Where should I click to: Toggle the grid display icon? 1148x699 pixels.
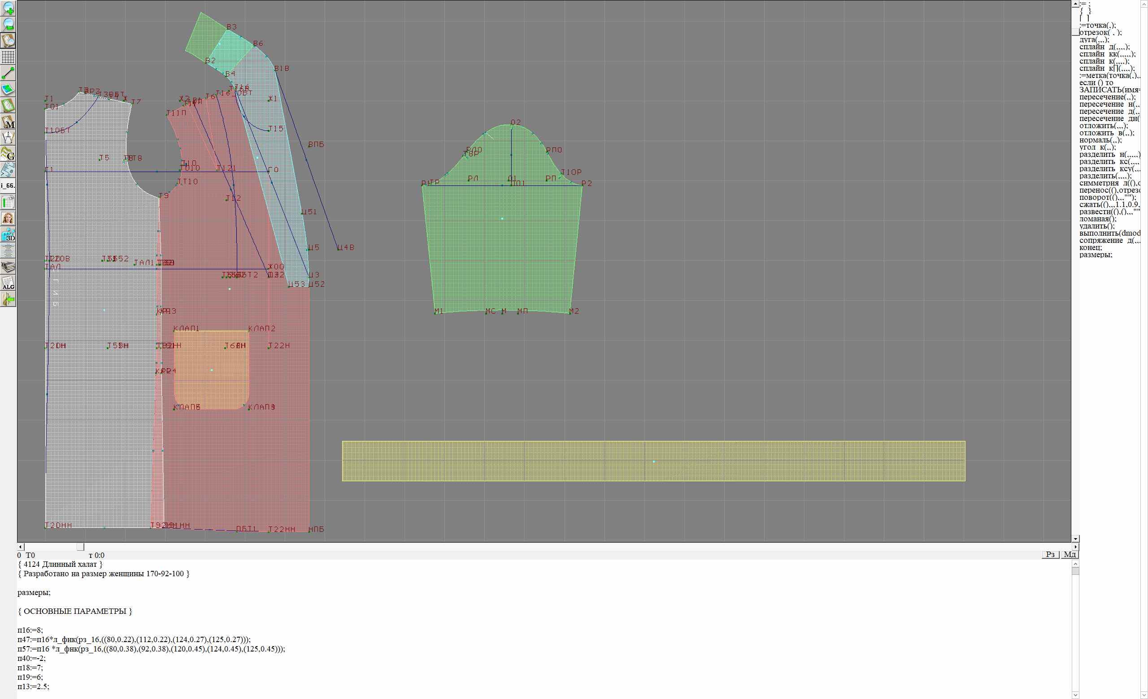tap(9, 57)
